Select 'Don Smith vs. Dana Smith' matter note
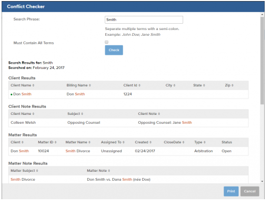The height and width of the screenshot is (205, 271). [x=118, y=180]
